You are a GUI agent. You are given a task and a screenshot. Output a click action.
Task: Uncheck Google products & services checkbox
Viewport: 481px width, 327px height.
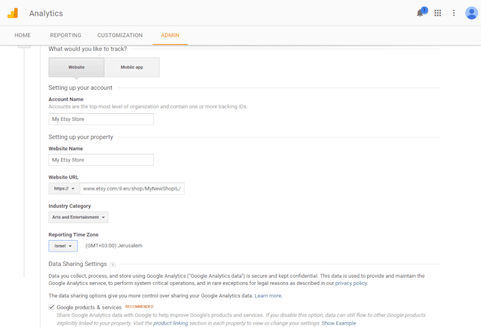pyautogui.click(x=51, y=307)
